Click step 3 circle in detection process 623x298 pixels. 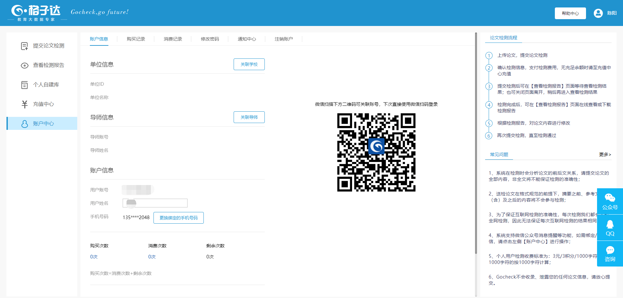point(489,86)
